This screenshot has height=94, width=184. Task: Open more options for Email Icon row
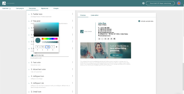73,91
